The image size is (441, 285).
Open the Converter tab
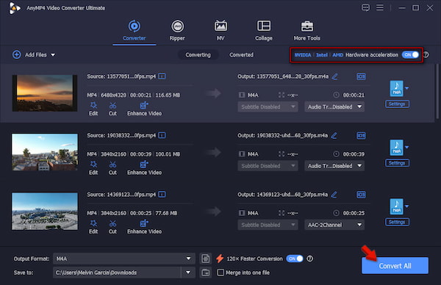(135, 31)
